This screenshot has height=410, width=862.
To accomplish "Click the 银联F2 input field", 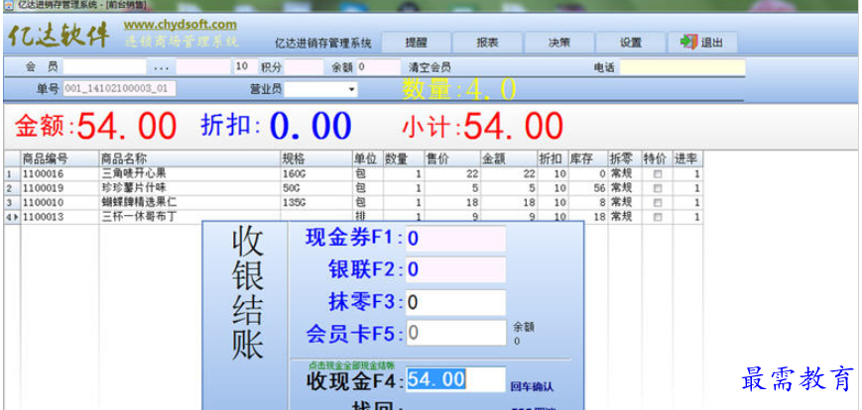I will coord(455,270).
